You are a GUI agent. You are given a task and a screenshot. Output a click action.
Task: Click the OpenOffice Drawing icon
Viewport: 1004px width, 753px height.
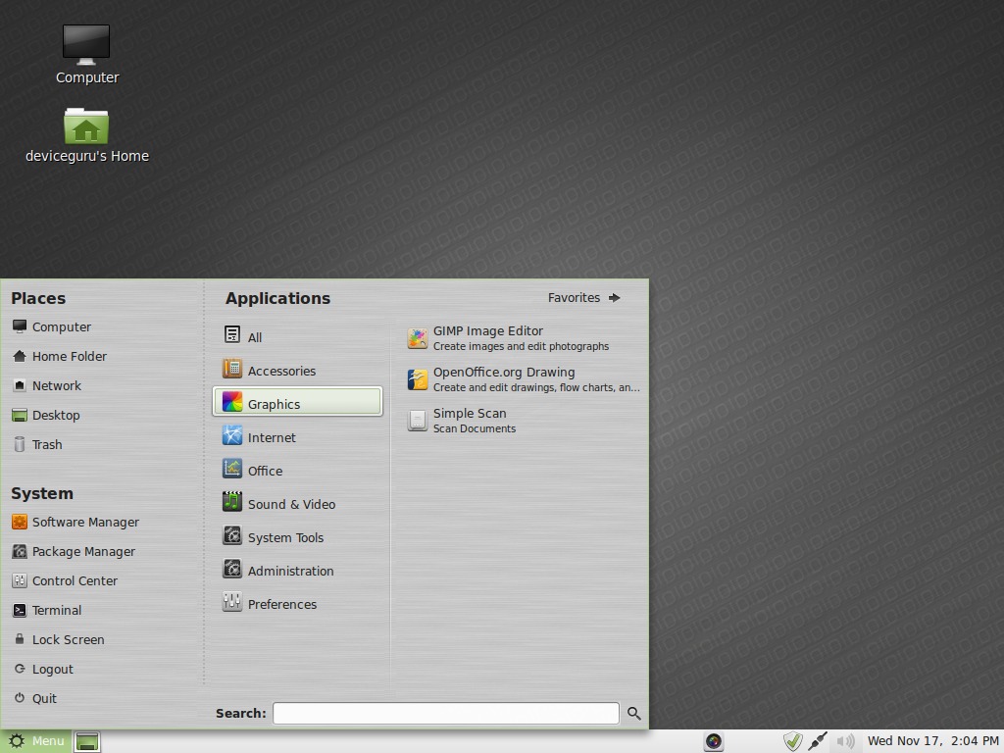pyautogui.click(x=418, y=379)
